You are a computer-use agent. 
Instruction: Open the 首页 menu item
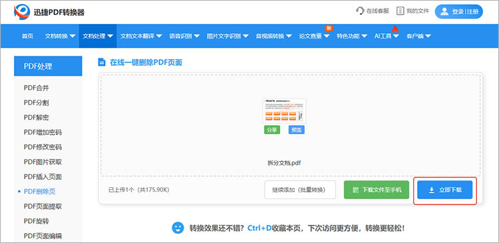(27, 37)
